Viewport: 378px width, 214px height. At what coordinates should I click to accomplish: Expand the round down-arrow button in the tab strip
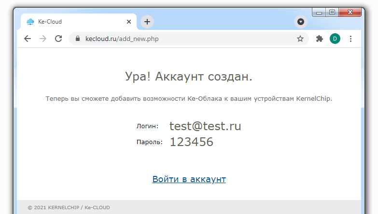[300, 22]
